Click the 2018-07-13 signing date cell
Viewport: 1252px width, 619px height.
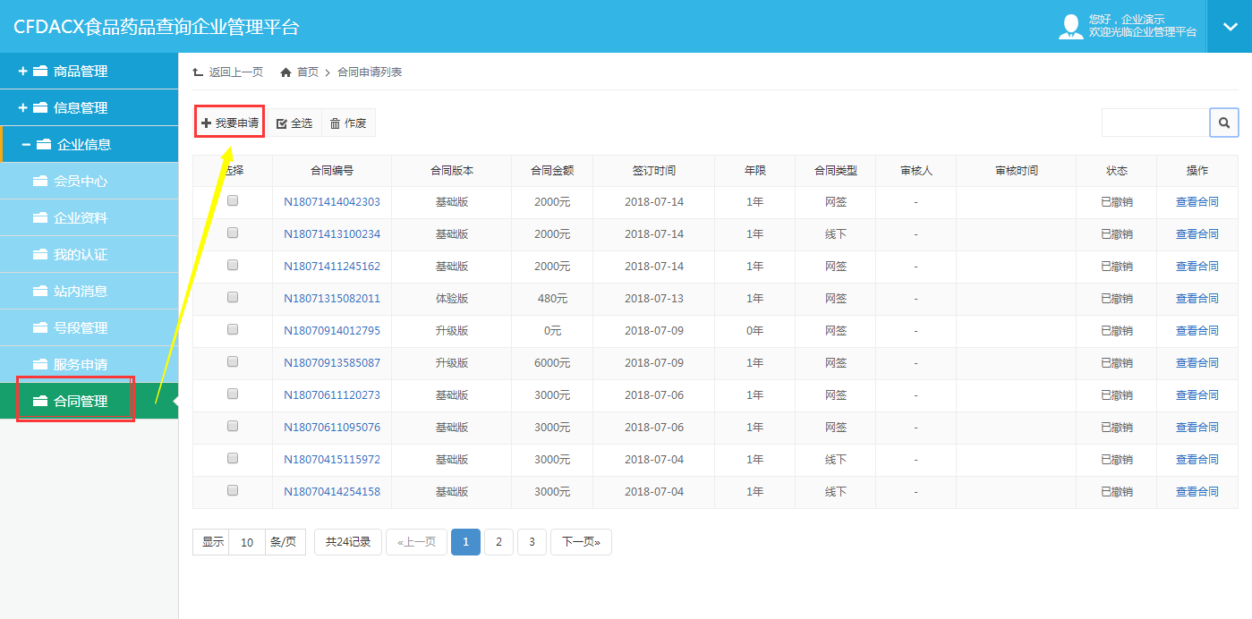pos(654,299)
